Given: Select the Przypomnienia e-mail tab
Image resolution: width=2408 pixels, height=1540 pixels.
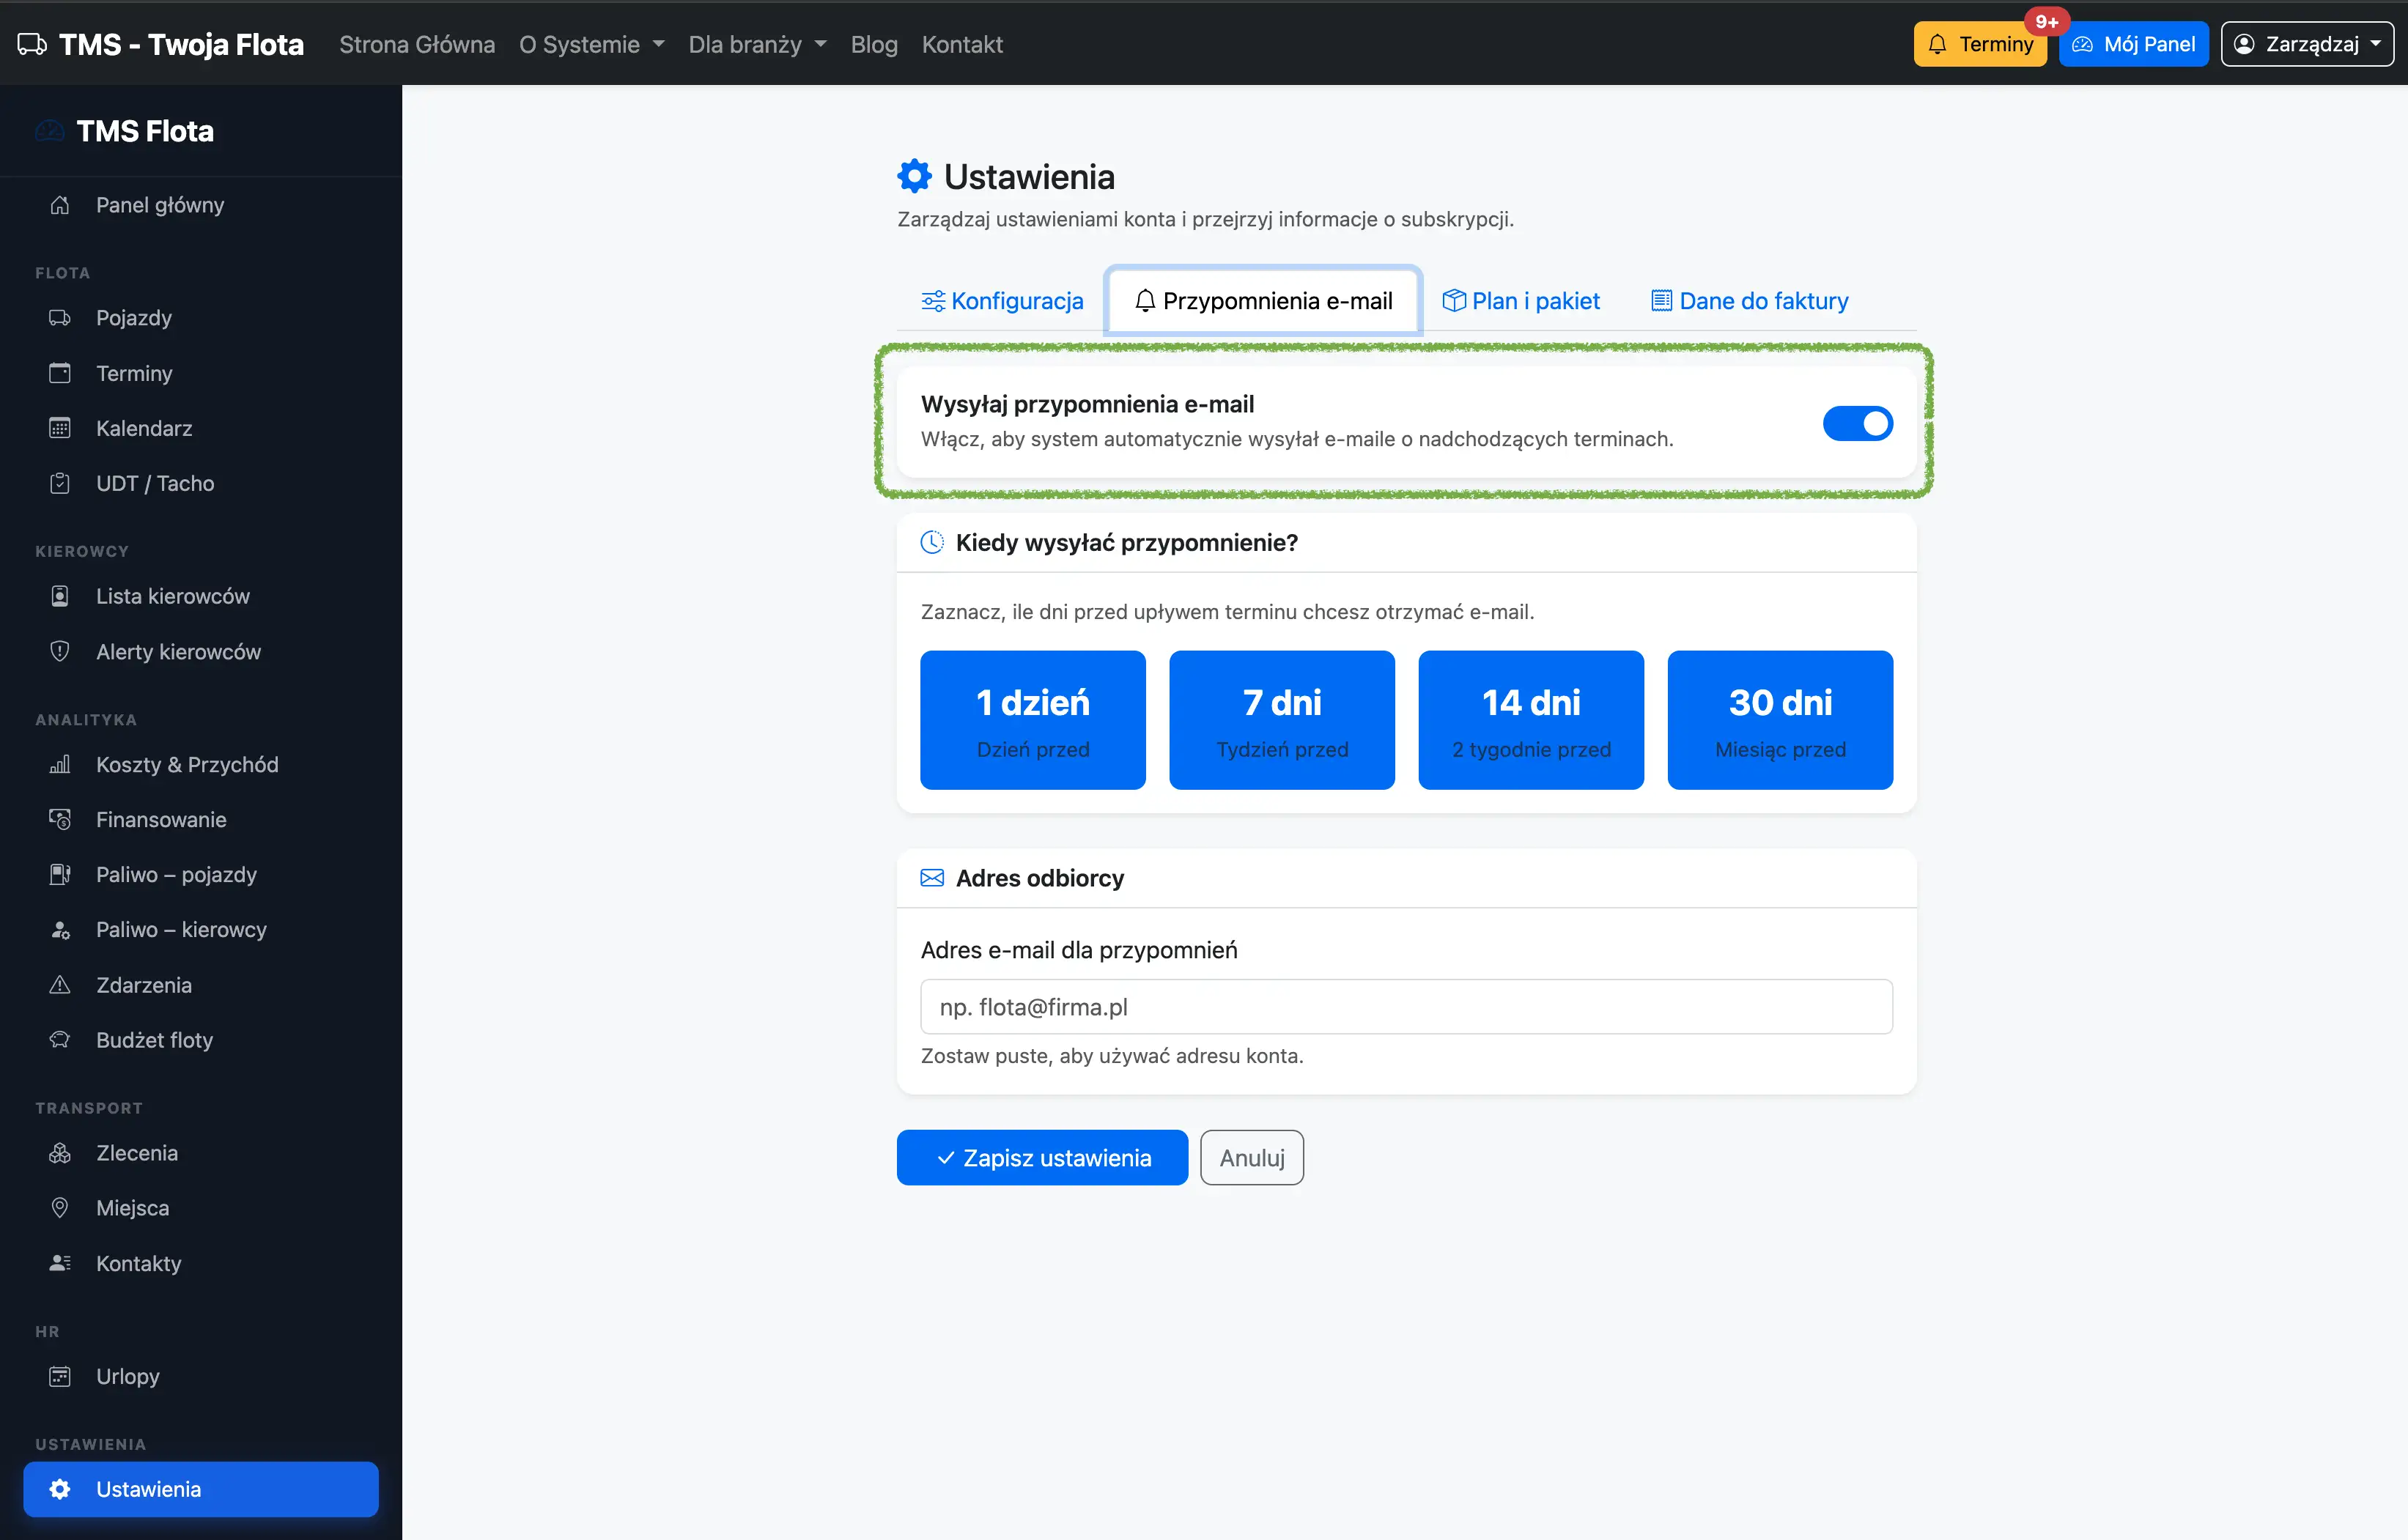Looking at the screenshot, I should (x=1263, y=301).
